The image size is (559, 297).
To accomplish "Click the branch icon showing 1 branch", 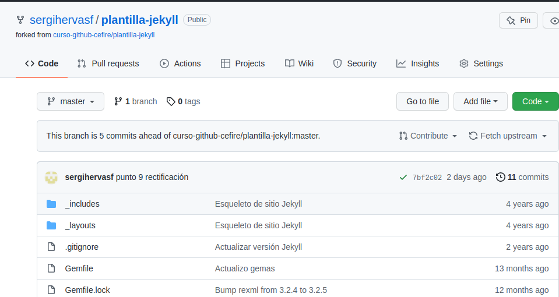I will [x=118, y=101].
